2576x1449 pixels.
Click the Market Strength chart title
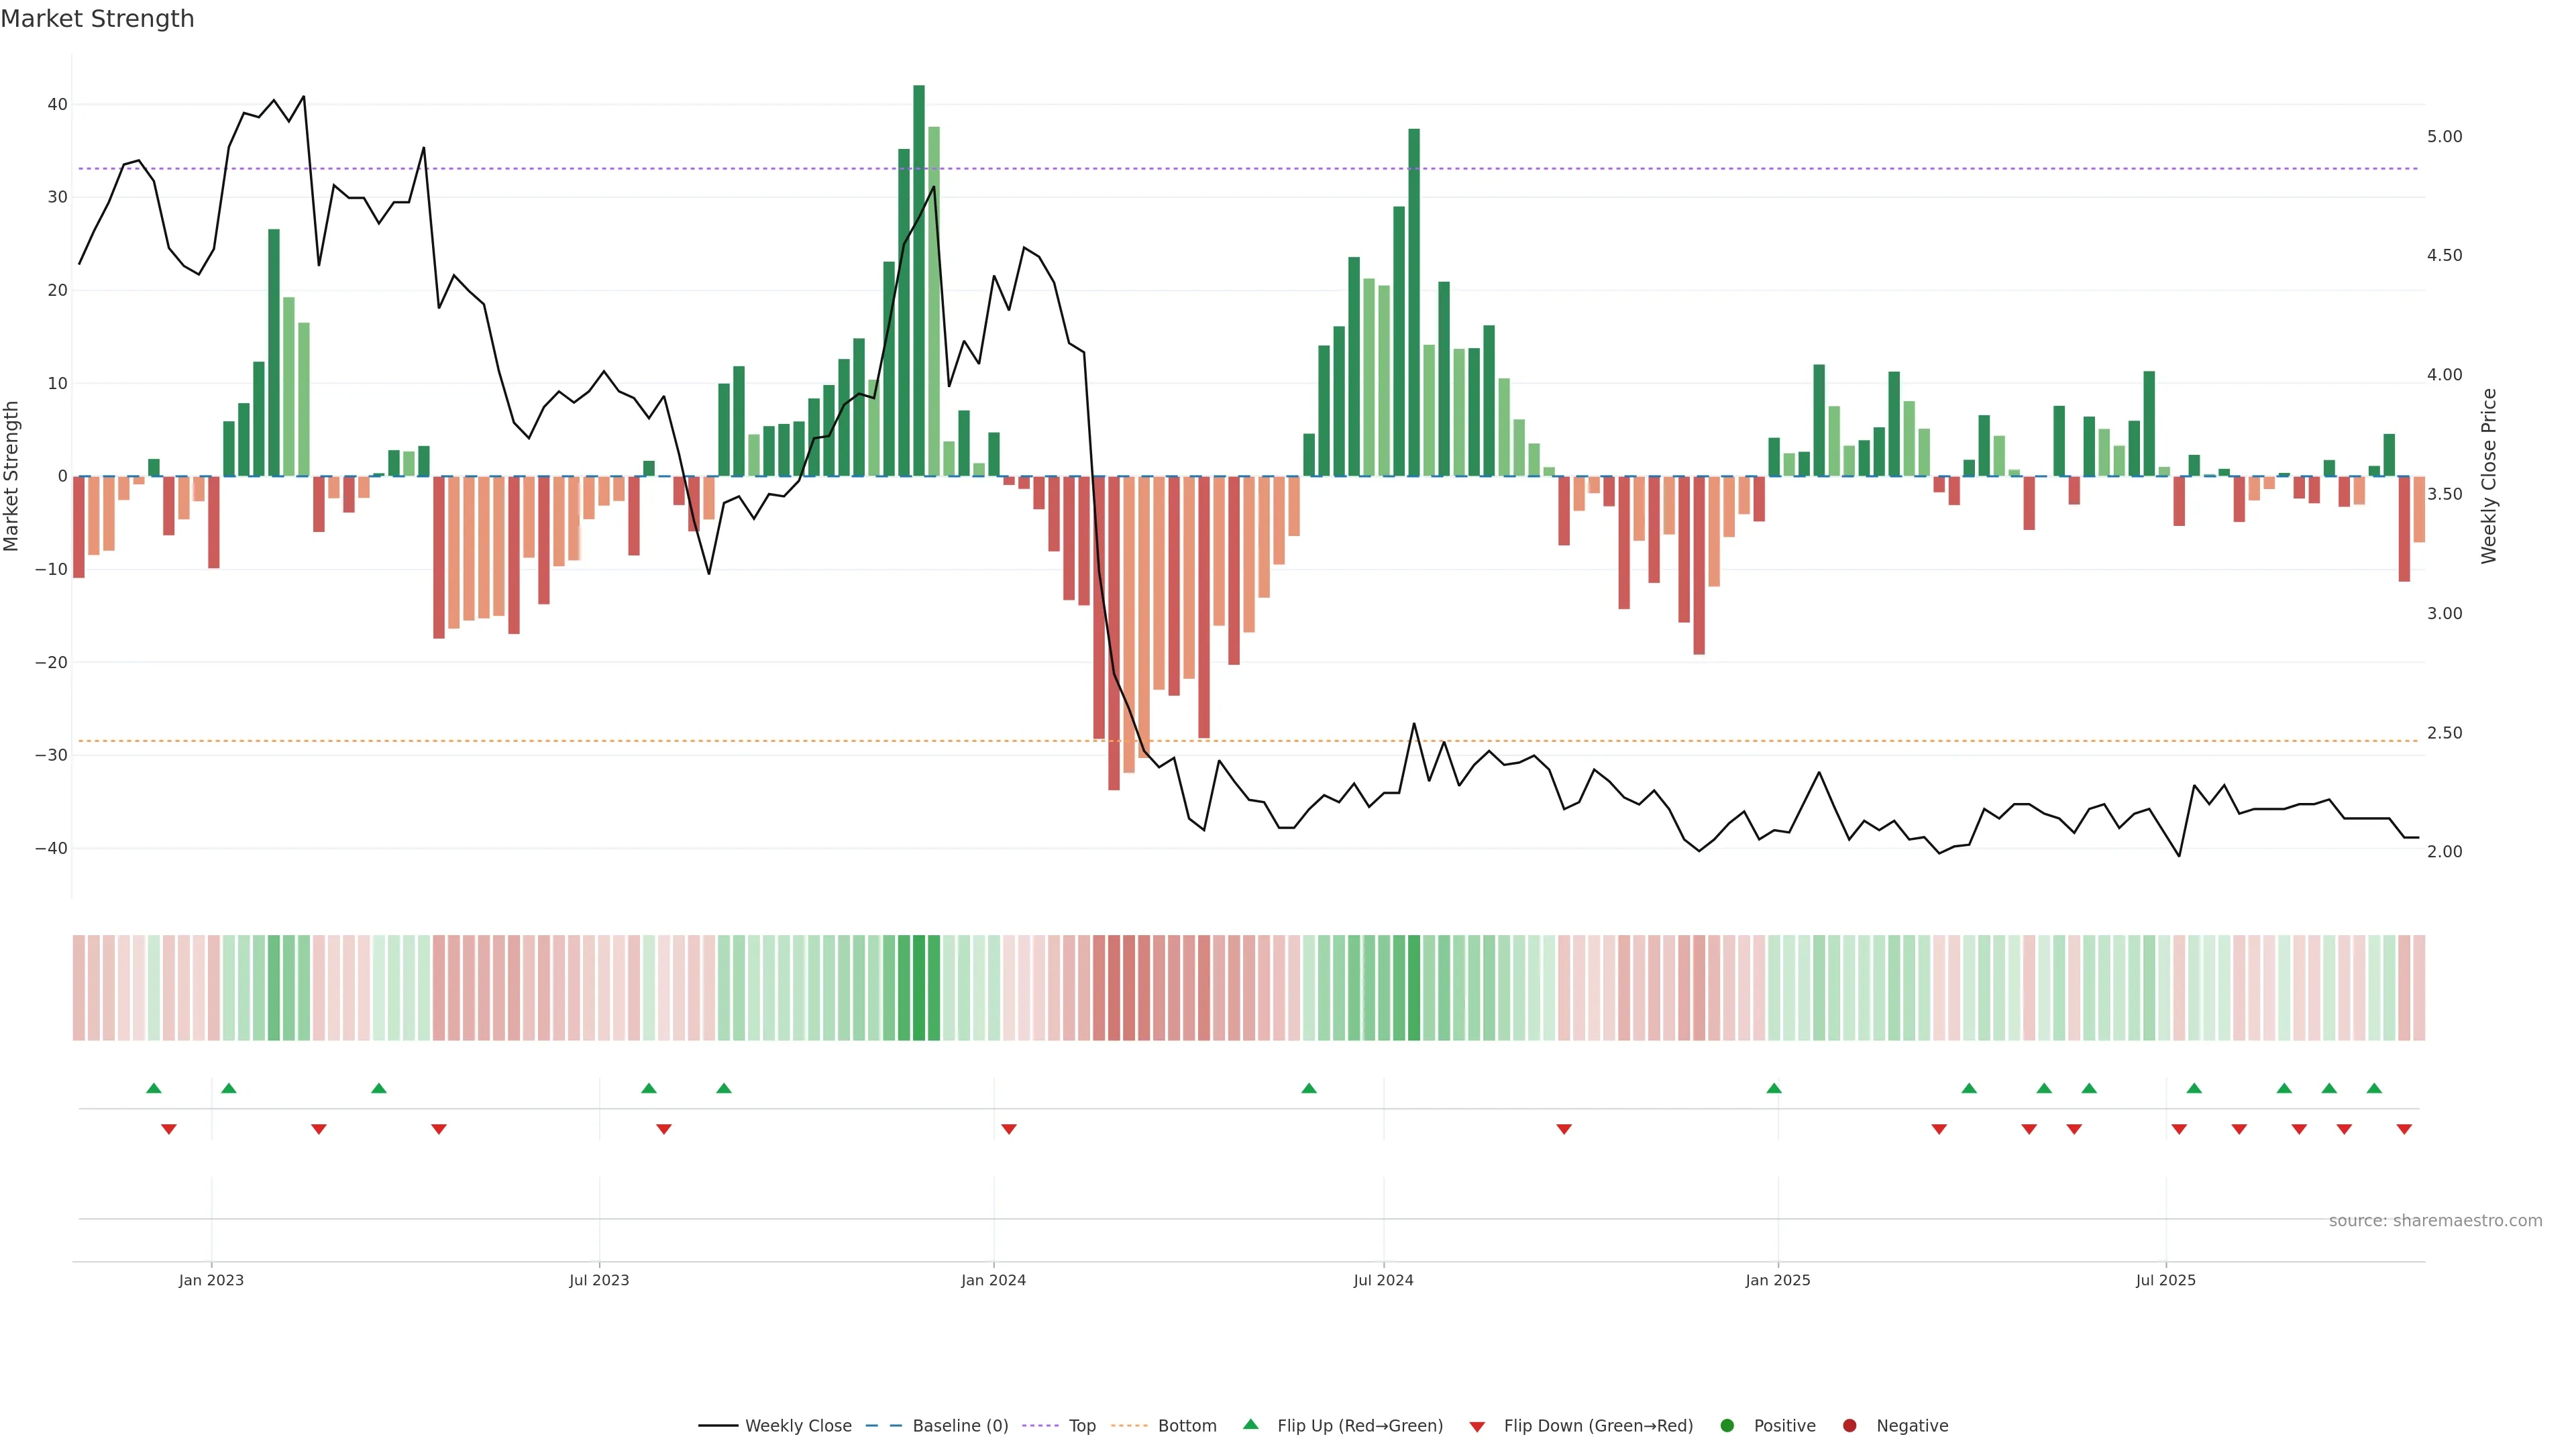(x=97, y=19)
